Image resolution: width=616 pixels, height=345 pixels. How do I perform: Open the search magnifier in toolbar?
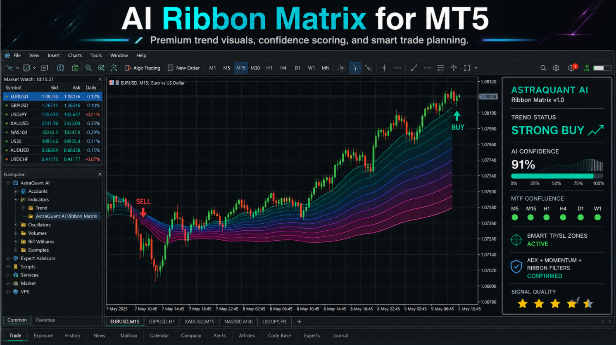pos(543,68)
